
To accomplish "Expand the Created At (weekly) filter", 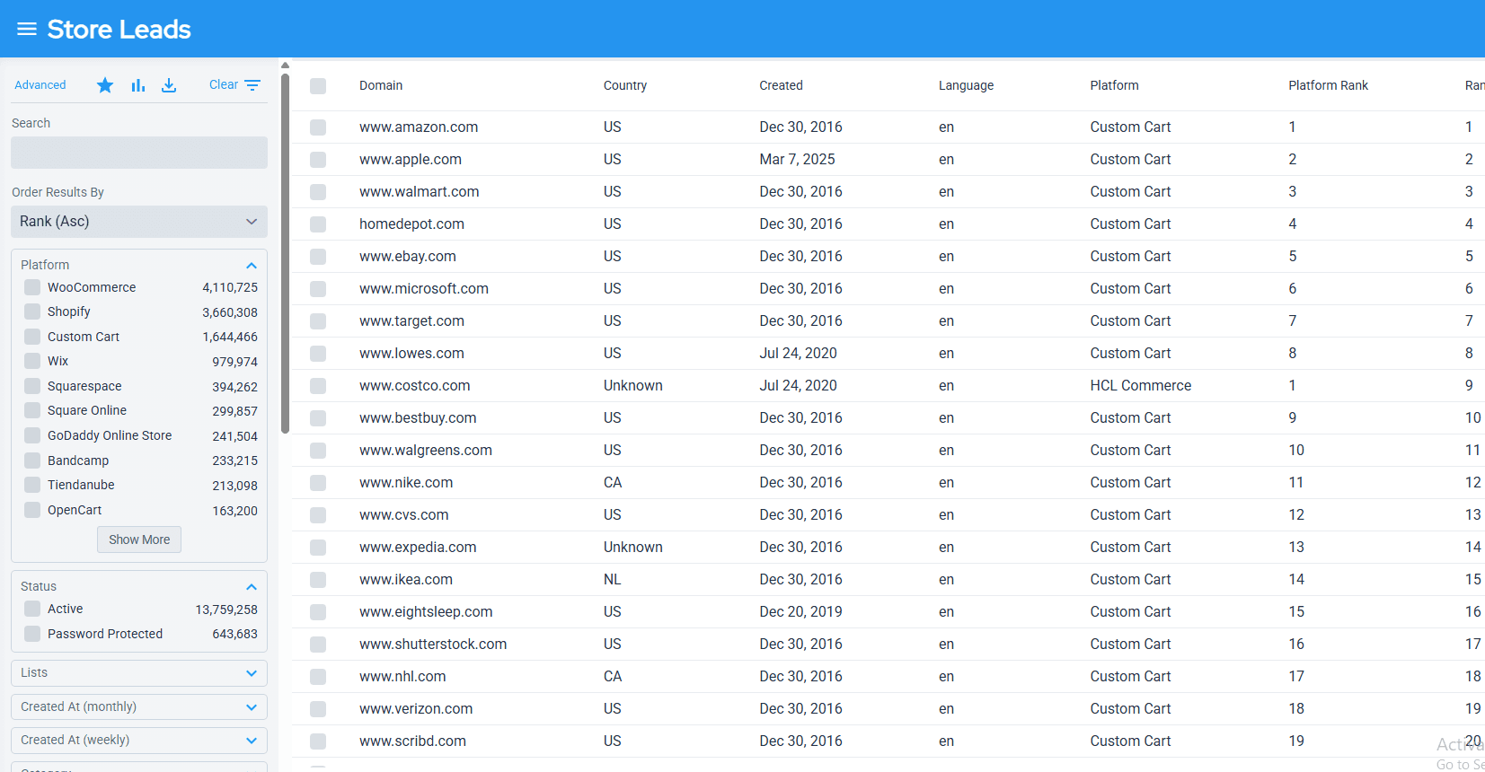I will click(x=139, y=741).
